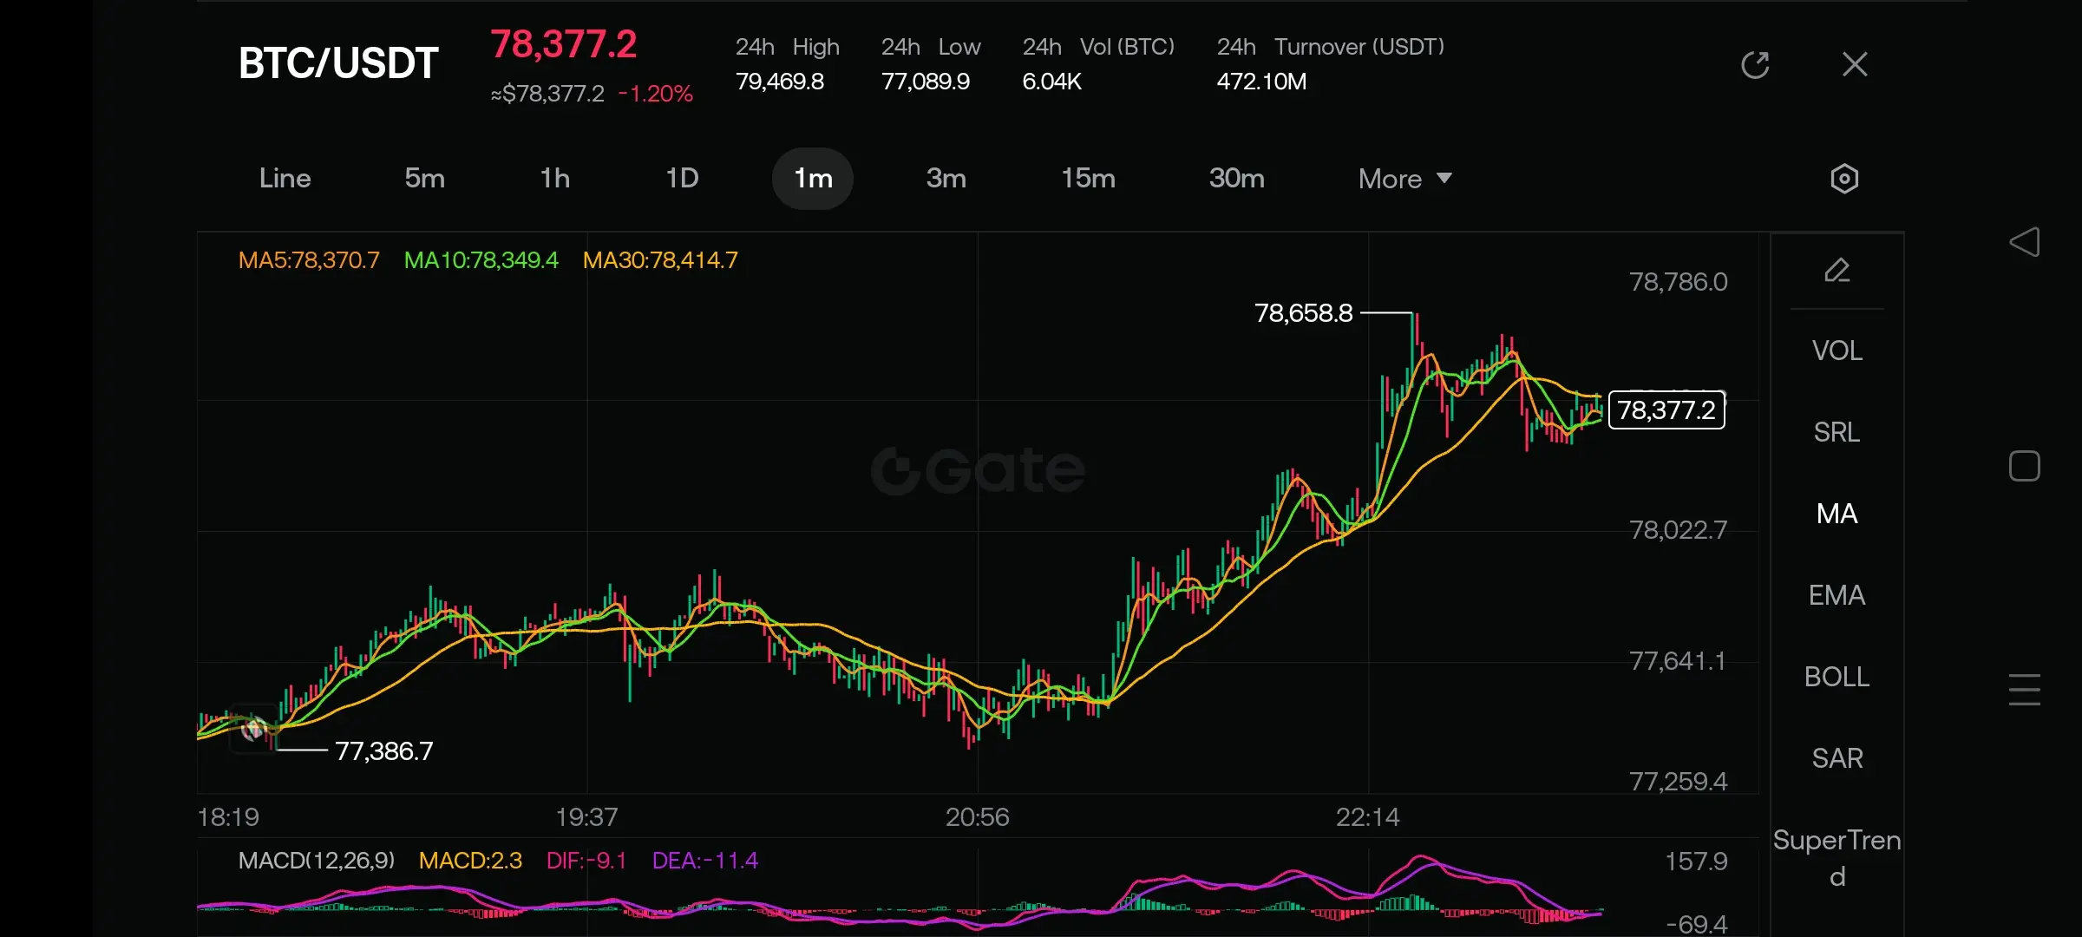Tap Android recent apps lines icon

pos(2024,690)
